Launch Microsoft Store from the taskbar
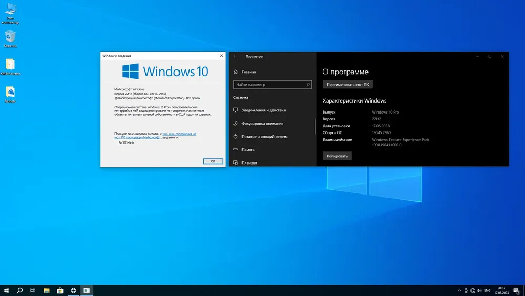 click(x=60, y=290)
